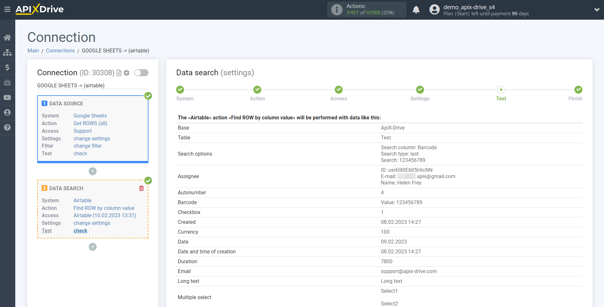Open the Main breadcrumb link
Screen dimensions: 604x307
point(33,50)
